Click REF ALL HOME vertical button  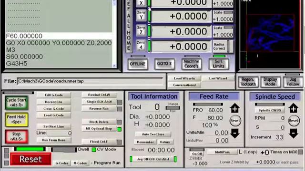[129, 26]
